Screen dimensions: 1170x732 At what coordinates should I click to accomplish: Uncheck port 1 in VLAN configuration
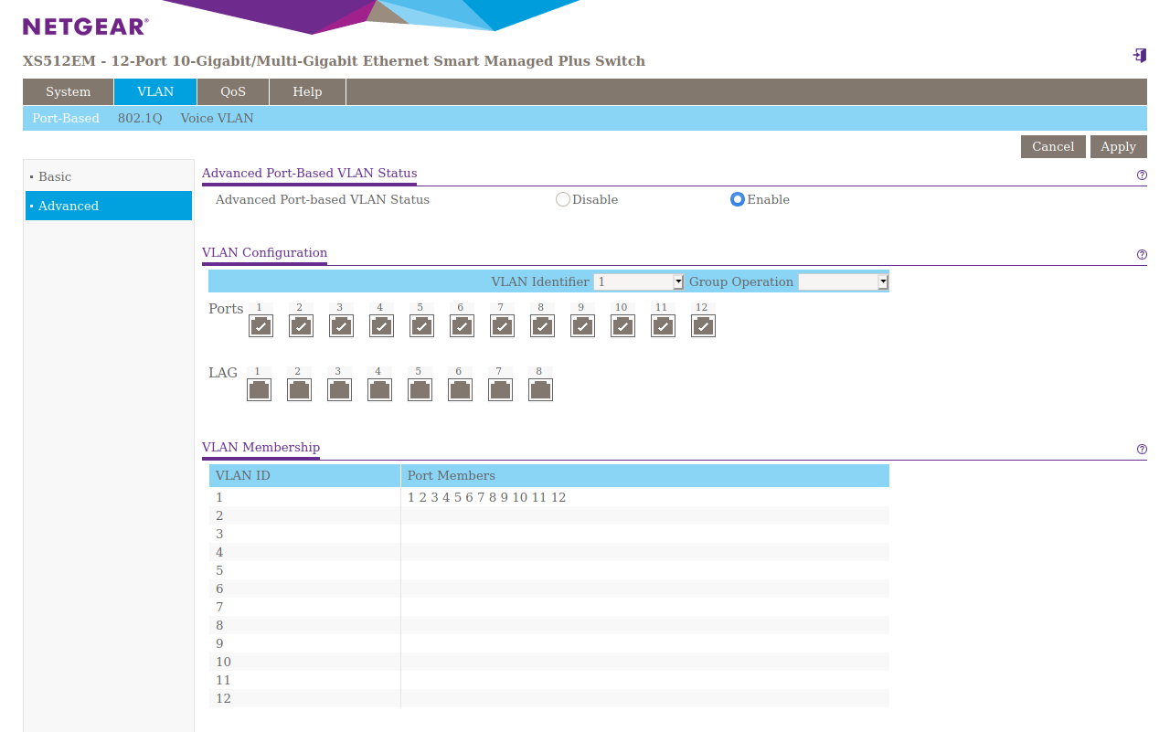click(x=261, y=326)
